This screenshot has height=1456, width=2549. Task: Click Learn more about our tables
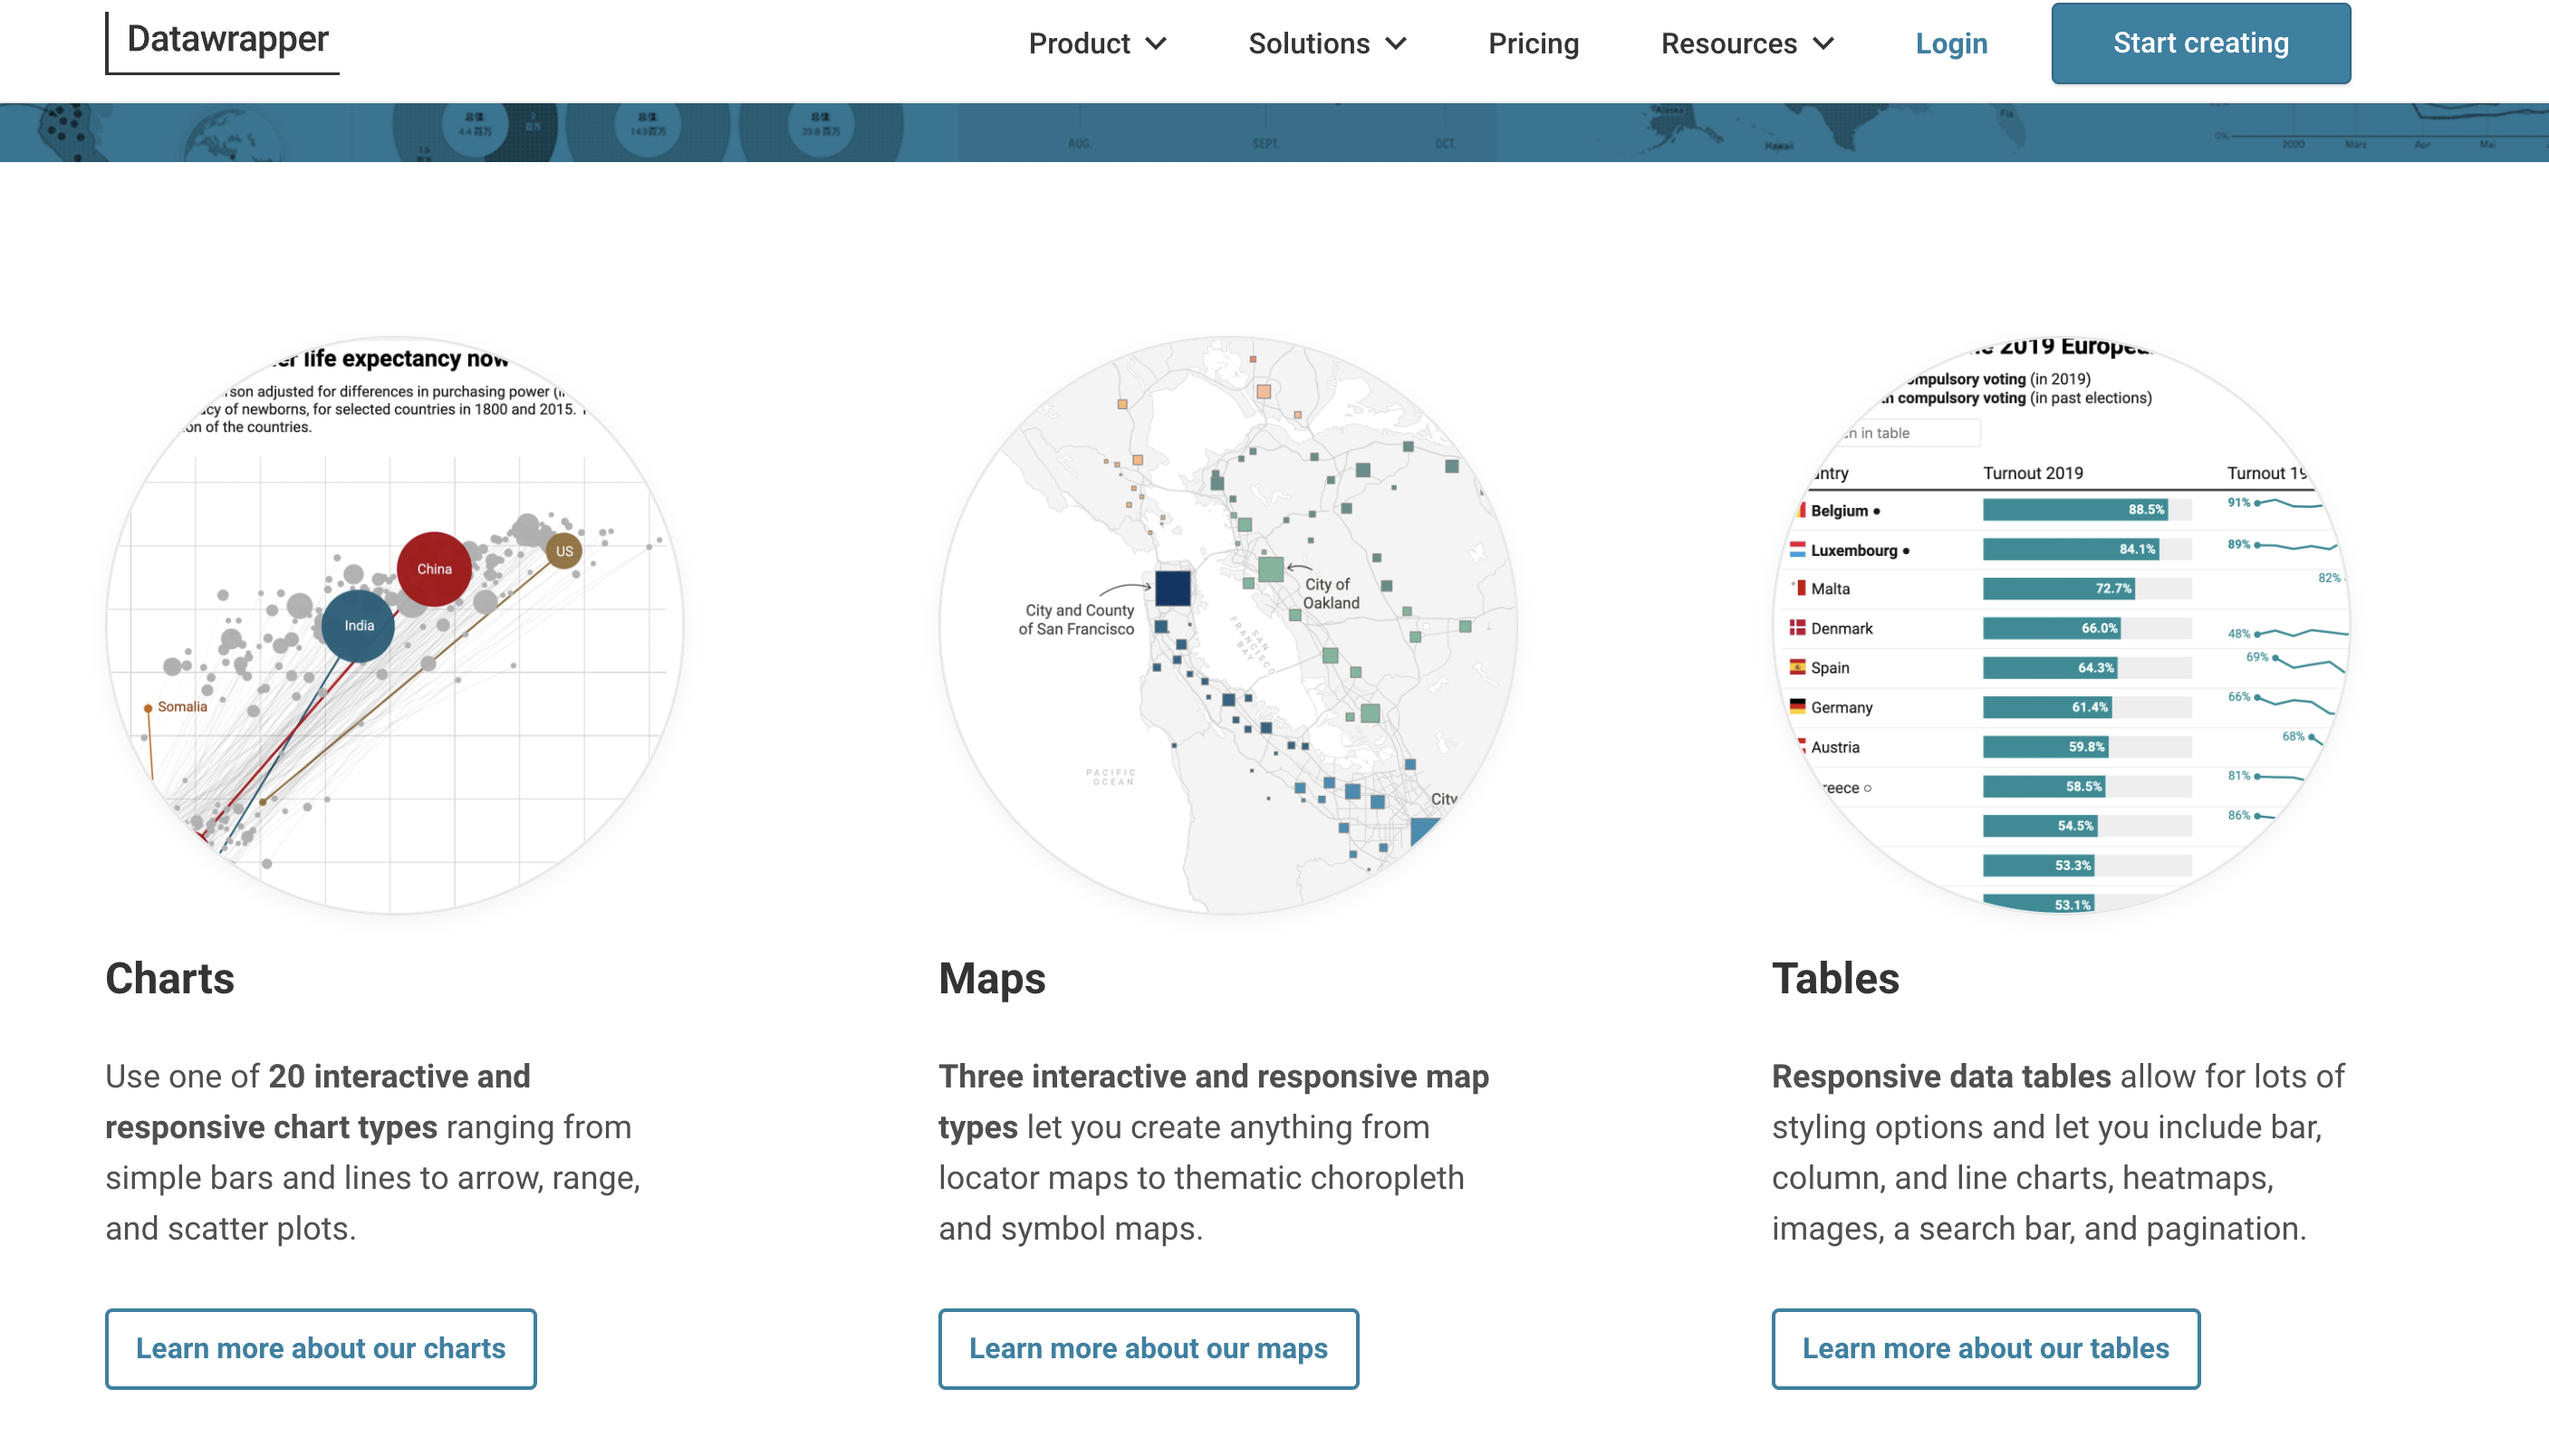[1985, 1348]
